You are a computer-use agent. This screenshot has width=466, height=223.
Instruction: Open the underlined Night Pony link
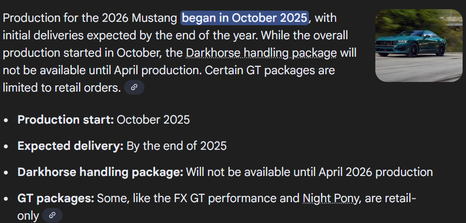pyautogui.click(x=331, y=198)
